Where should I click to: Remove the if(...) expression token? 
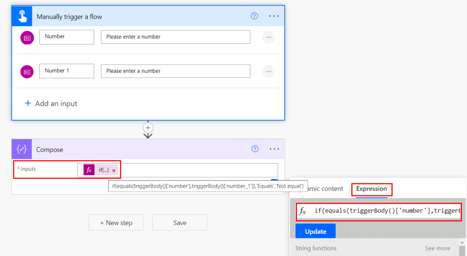(114, 171)
